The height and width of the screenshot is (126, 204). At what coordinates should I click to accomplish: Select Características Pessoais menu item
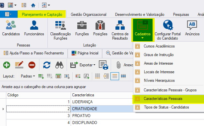pyautogui.click(x=169, y=99)
